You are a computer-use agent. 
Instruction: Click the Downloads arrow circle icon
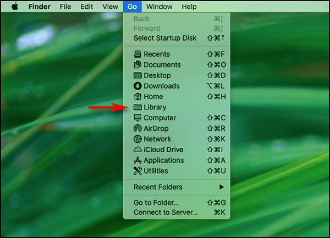(x=137, y=86)
